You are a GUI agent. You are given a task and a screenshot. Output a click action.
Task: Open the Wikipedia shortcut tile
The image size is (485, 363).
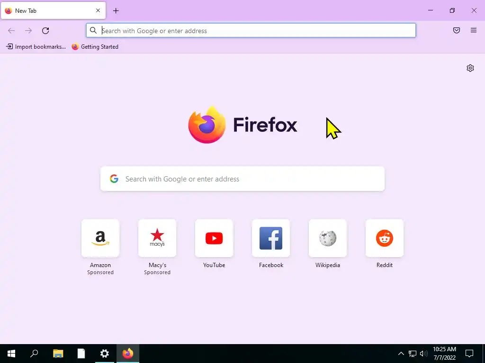coord(328,238)
